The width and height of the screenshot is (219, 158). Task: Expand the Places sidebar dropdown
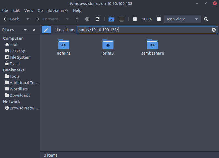point(25,30)
